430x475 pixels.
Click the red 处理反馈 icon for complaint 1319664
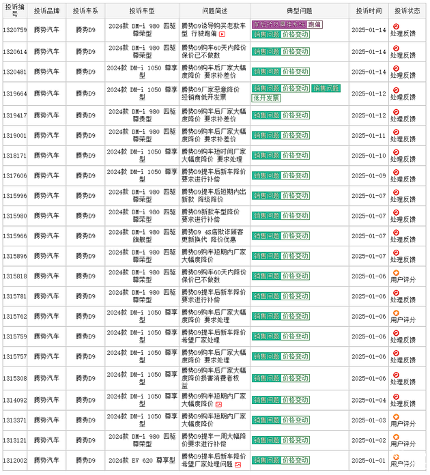(x=396, y=89)
